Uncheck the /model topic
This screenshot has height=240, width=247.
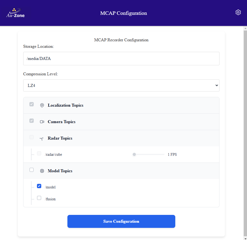39,186
